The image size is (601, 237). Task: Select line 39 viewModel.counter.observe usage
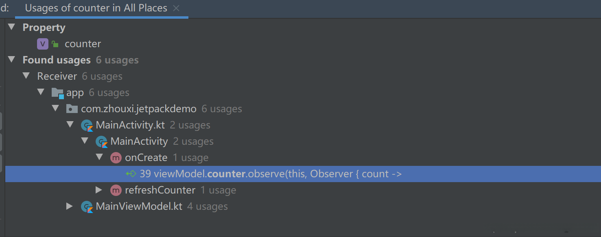click(x=270, y=174)
